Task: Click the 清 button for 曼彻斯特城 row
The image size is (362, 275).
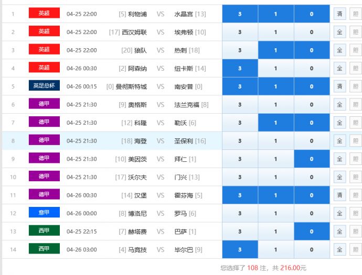Action: [x=339, y=86]
